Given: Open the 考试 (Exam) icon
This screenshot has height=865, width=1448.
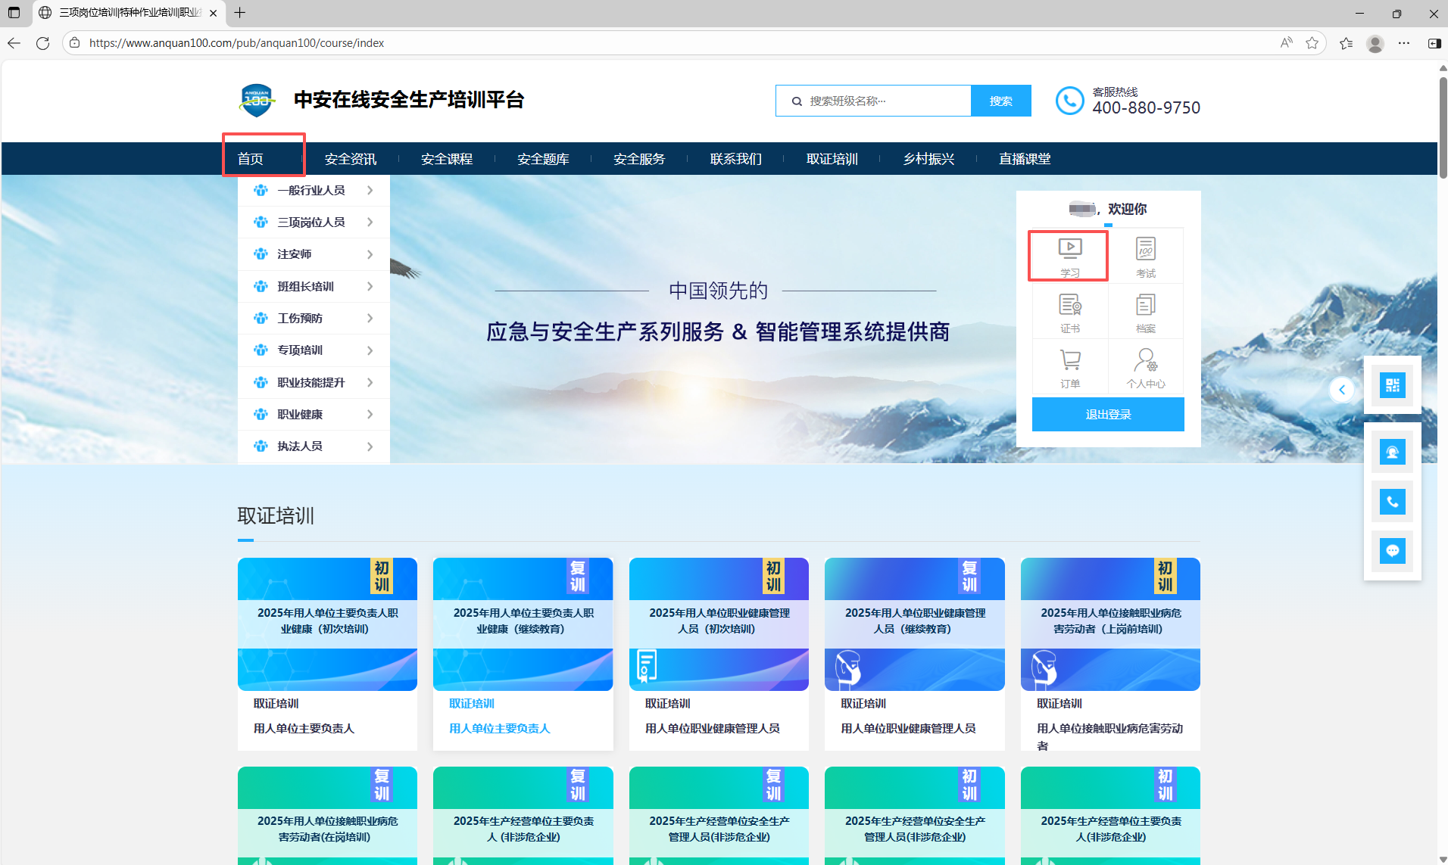Looking at the screenshot, I should tap(1145, 256).
